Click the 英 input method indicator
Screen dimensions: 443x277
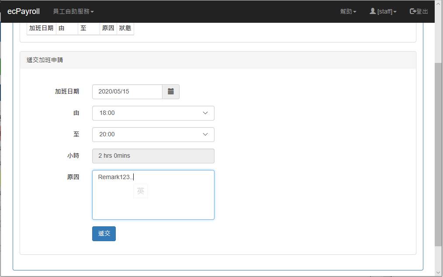pos(141,191)
